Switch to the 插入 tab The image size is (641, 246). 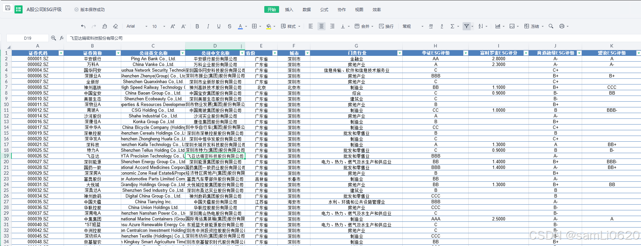coord(289,10)
